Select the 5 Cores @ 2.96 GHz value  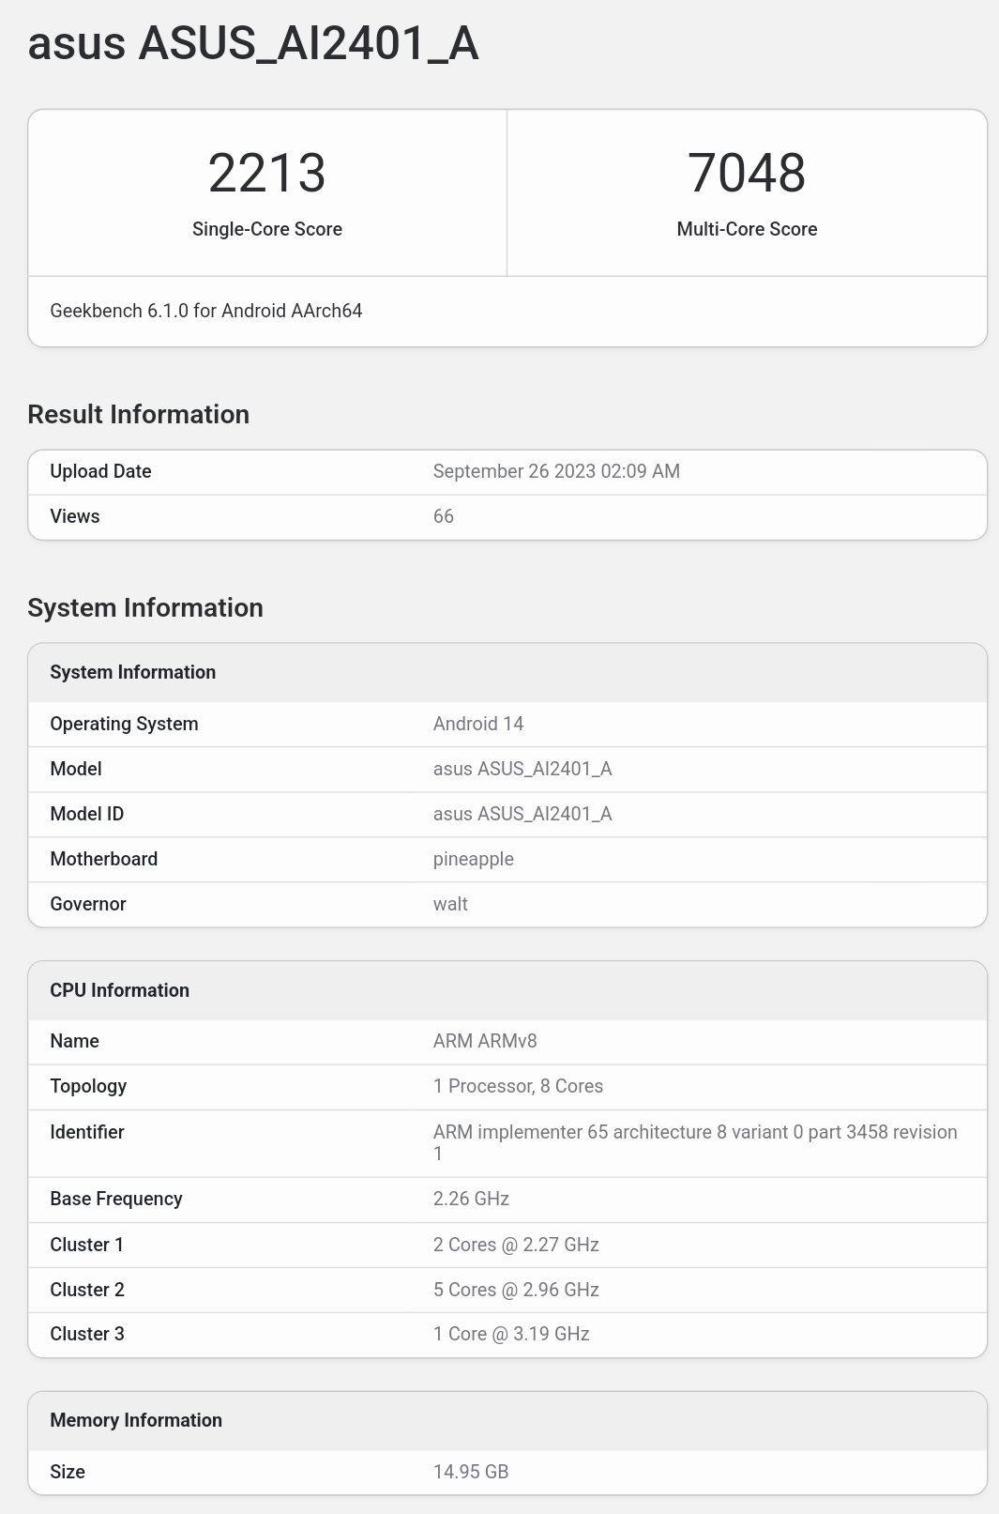[x=516, y=1290]
